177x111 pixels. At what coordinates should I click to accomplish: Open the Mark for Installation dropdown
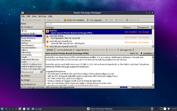click(x=147, y=53)
